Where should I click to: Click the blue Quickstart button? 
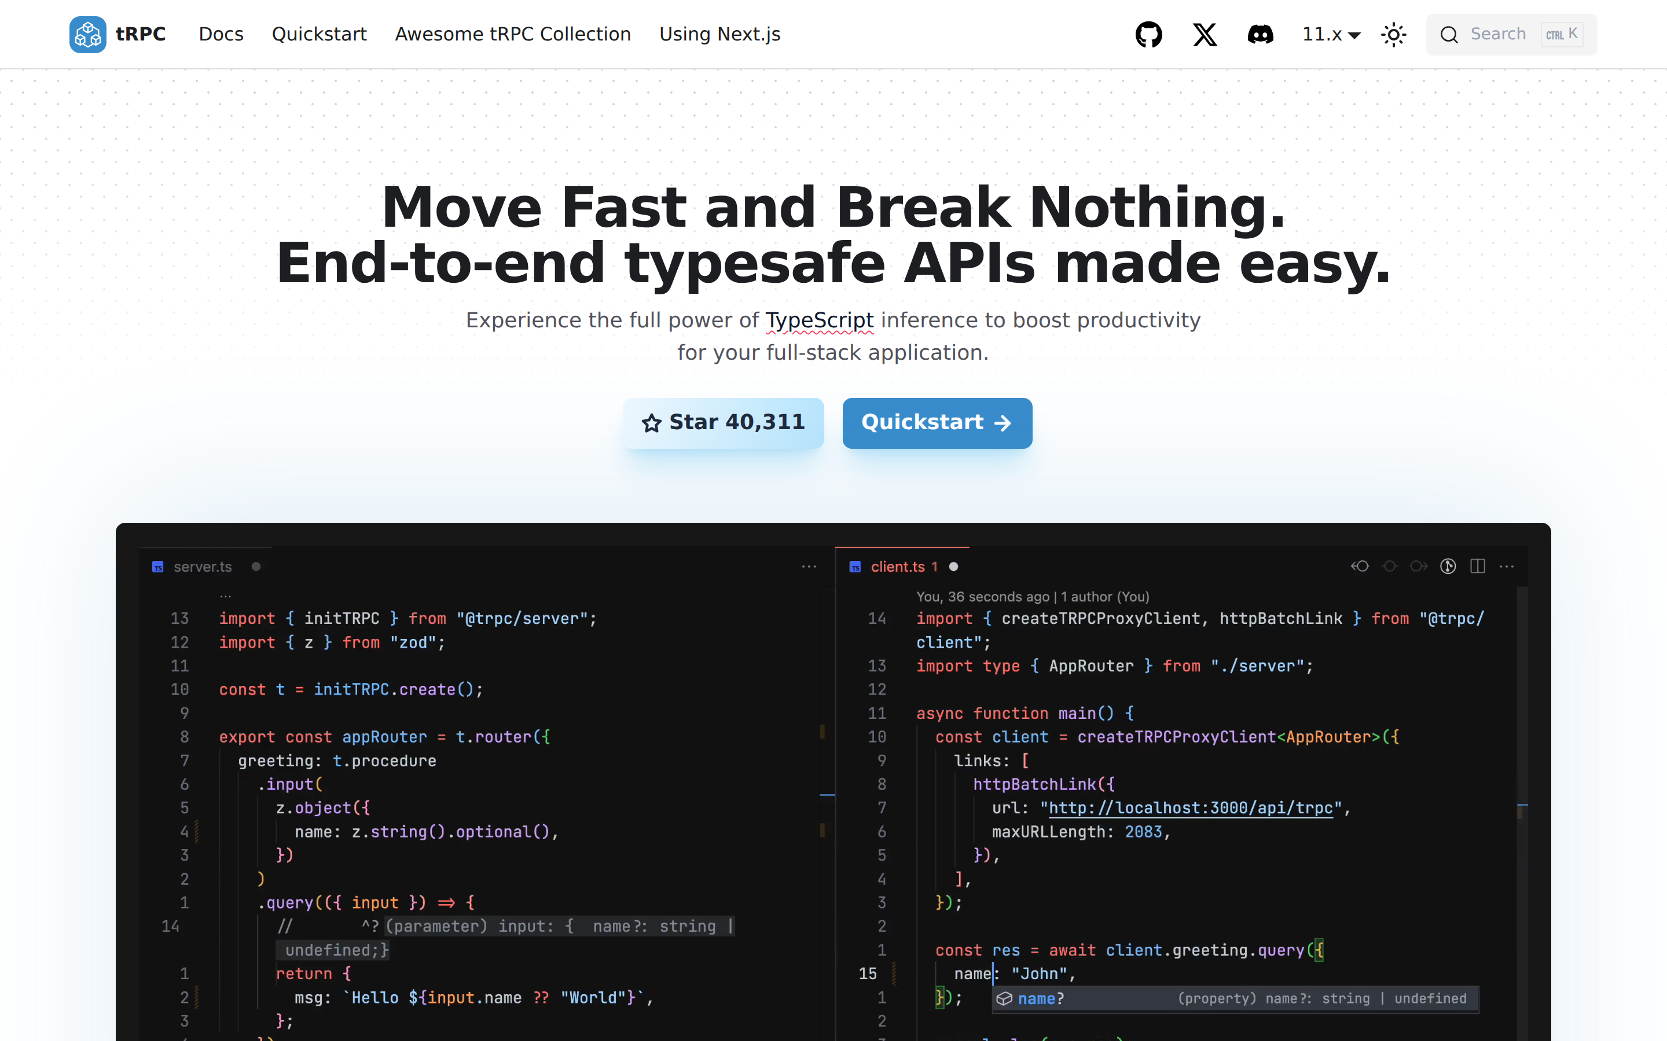(937, 423)
